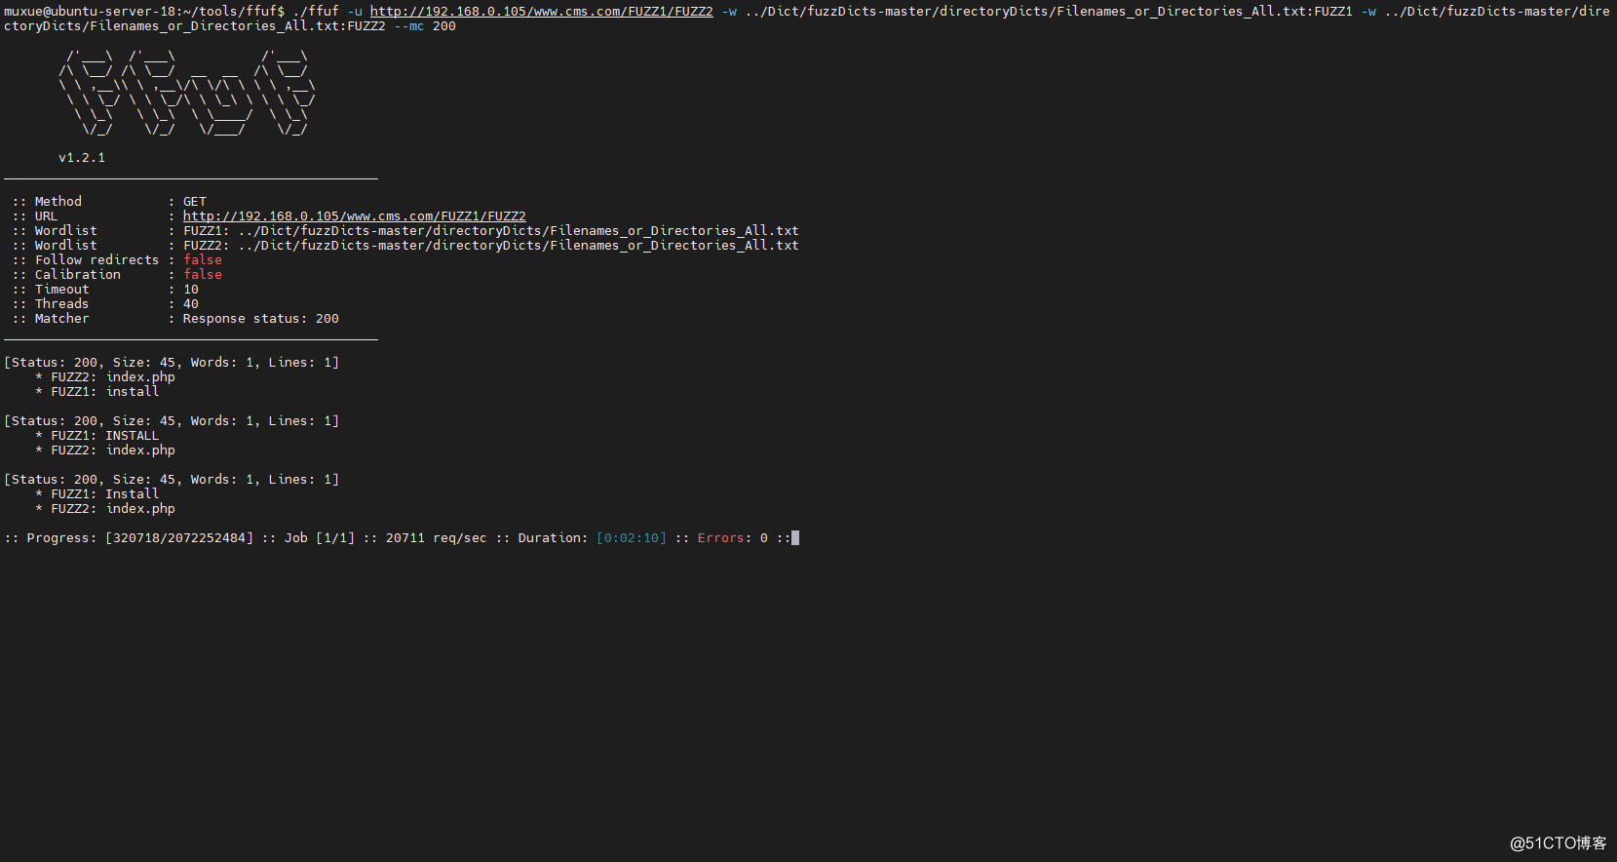Click the Threads value 40

(191, 304)
